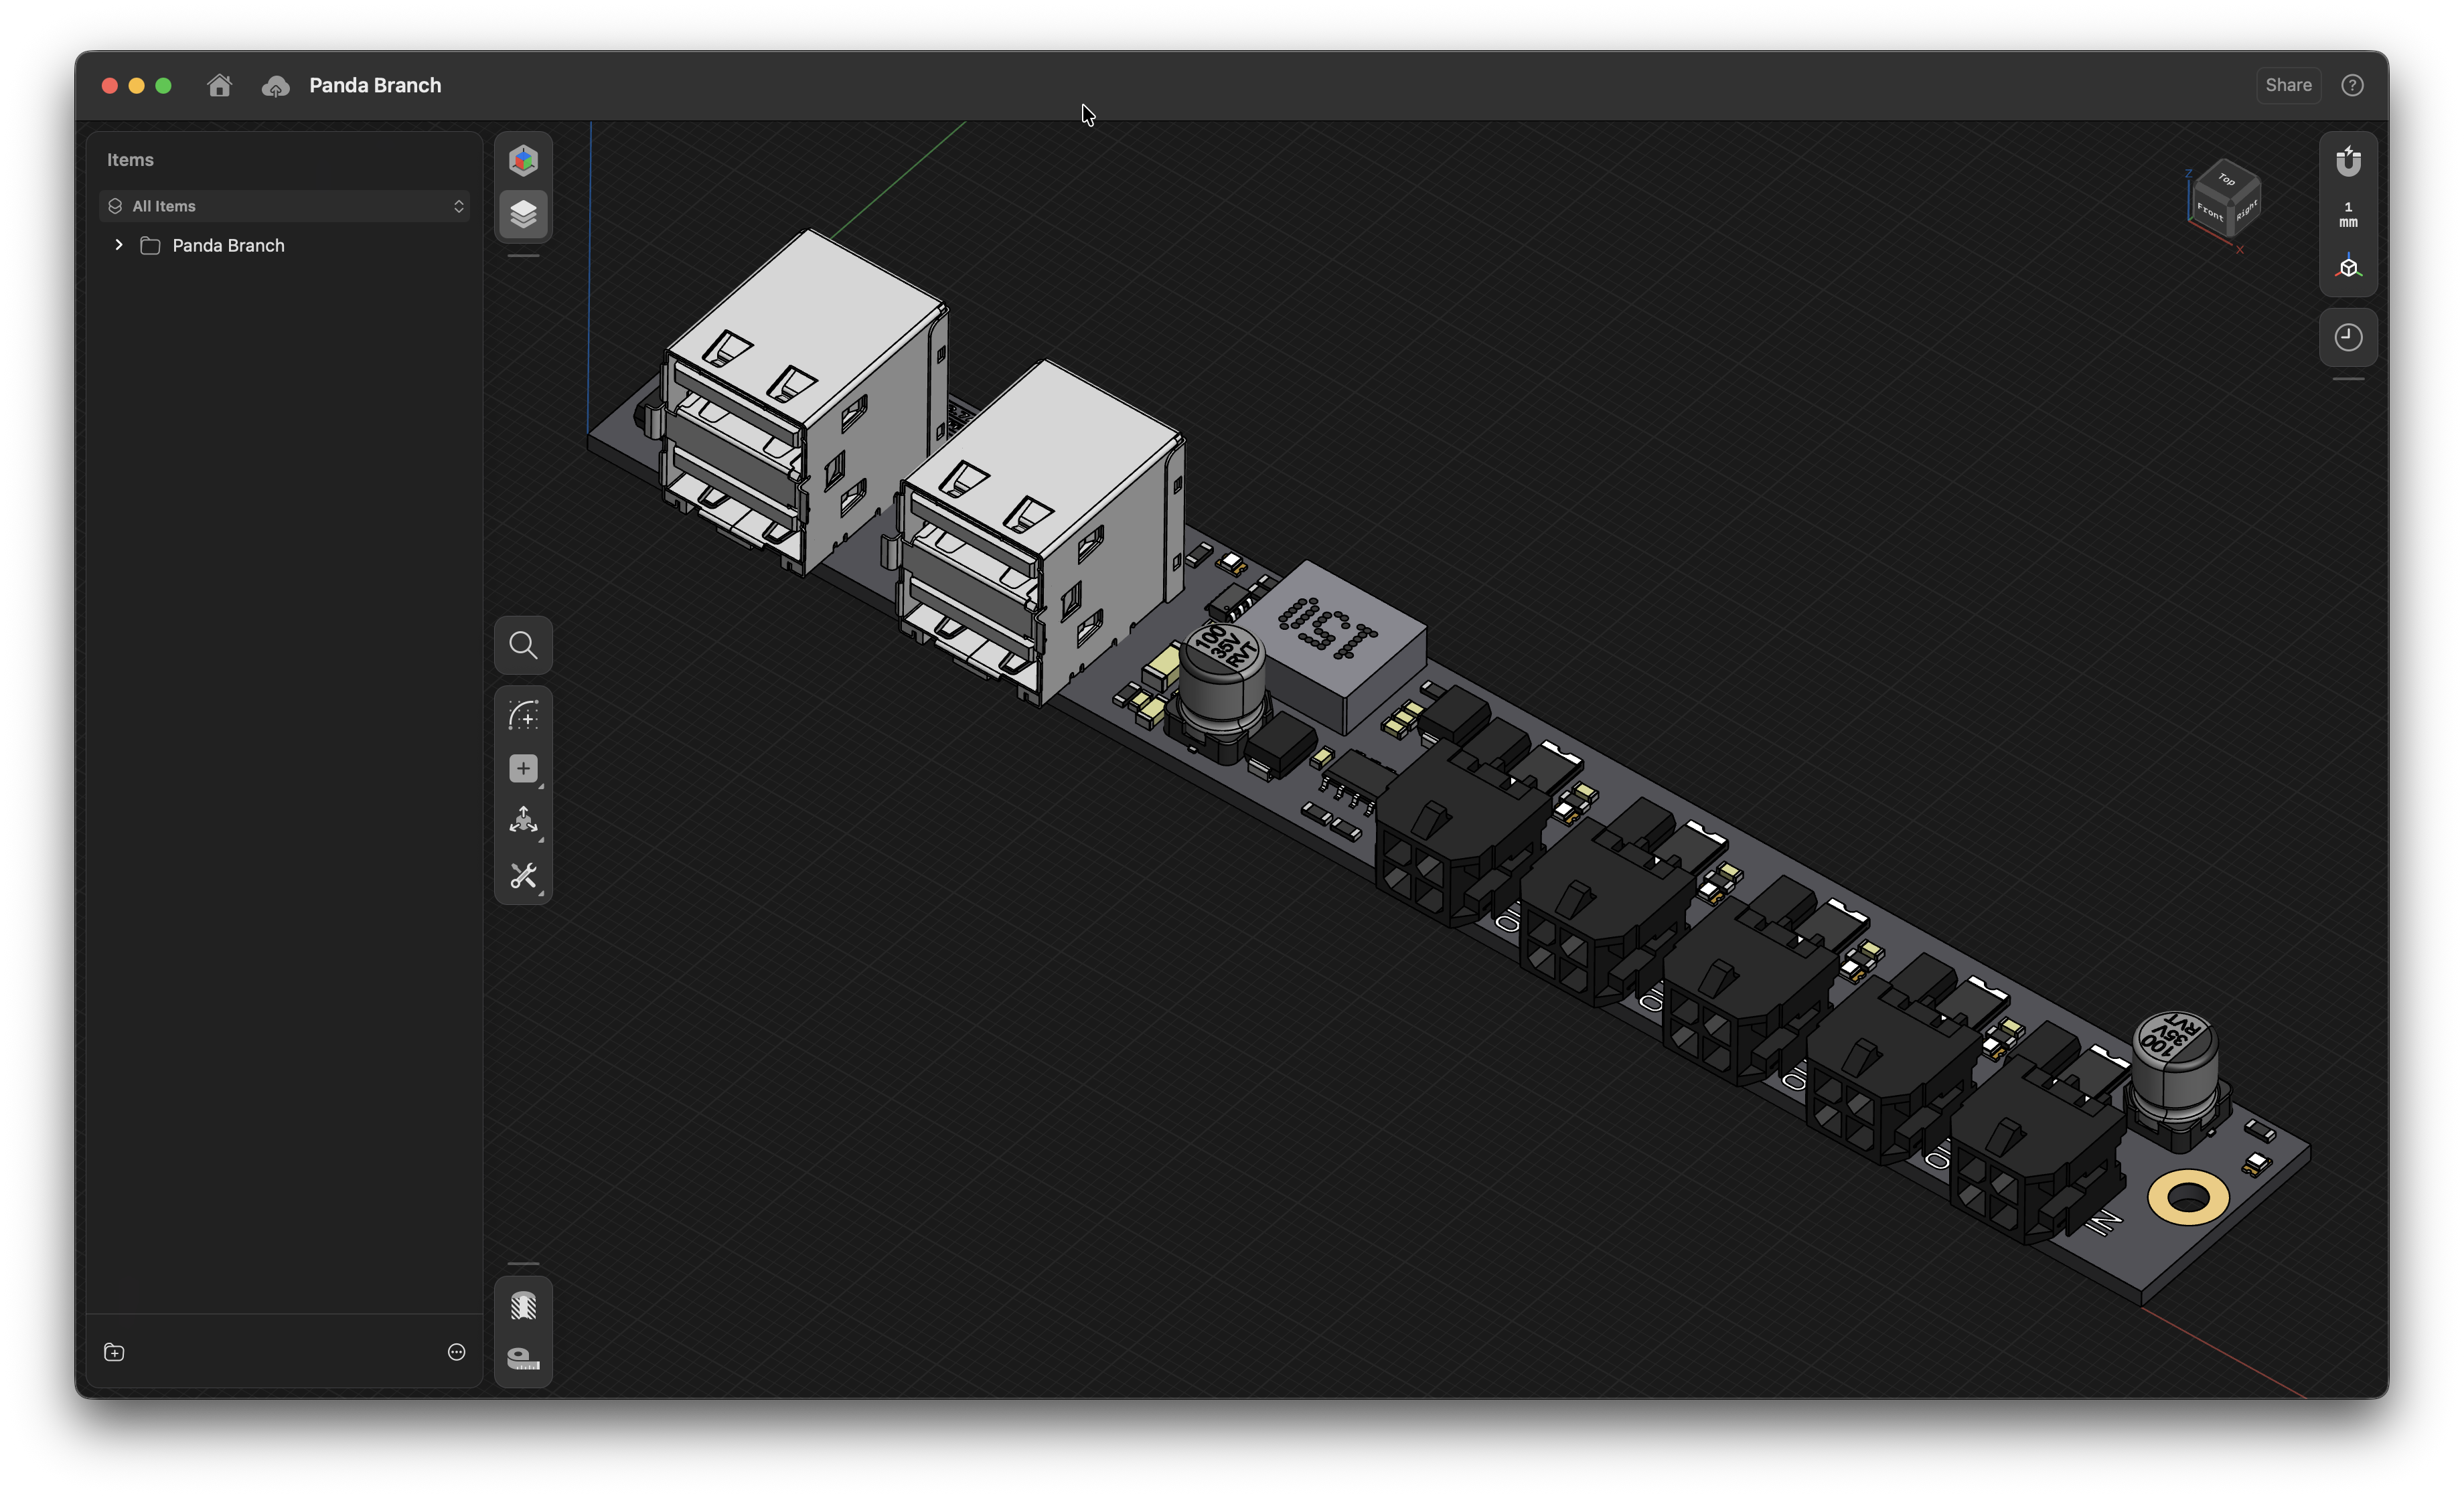Click the Top face of view cube

click(x=2227, y=180)
